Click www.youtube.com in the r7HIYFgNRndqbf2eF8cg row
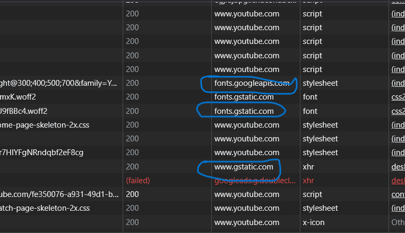The height and width of the screenshot is (233, 405). click(247, 153)
